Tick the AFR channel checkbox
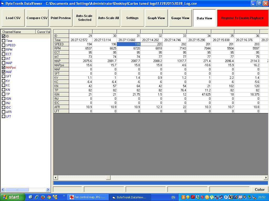Screen dimensions: 269x201 [x=4, y=112]
